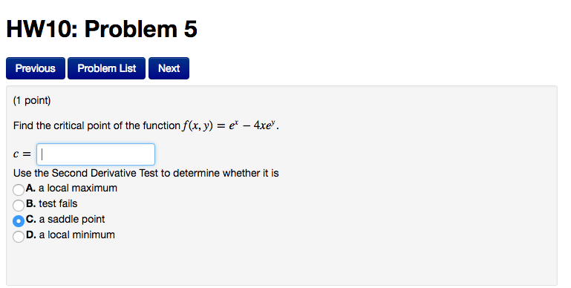Click the selected saddle point radio button
Viewport: 571px width, 288px height.
(19, 221)
